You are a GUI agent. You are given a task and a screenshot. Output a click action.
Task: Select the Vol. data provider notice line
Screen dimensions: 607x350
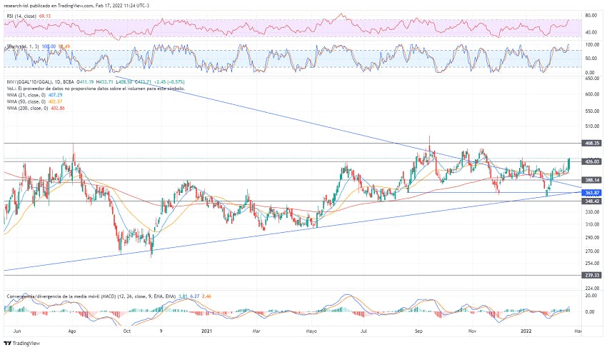[x=96, y=89]
